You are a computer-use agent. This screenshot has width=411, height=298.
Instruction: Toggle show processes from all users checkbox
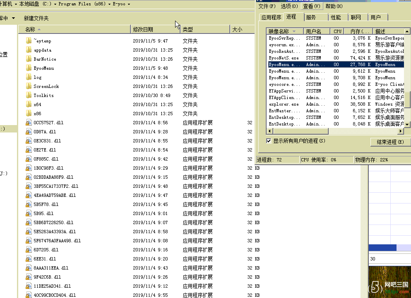click(x=269, y=141)
